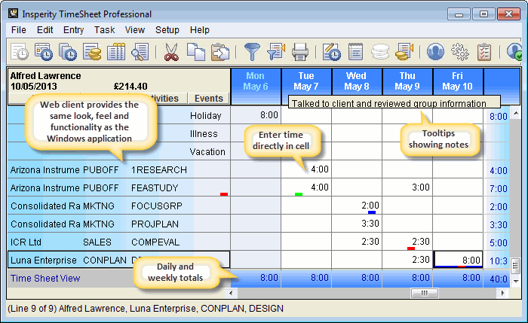This screenshot has width=528, height=323.
Task: Click the vertical scrollbar thumb
Action: click(x=516, y=266)
